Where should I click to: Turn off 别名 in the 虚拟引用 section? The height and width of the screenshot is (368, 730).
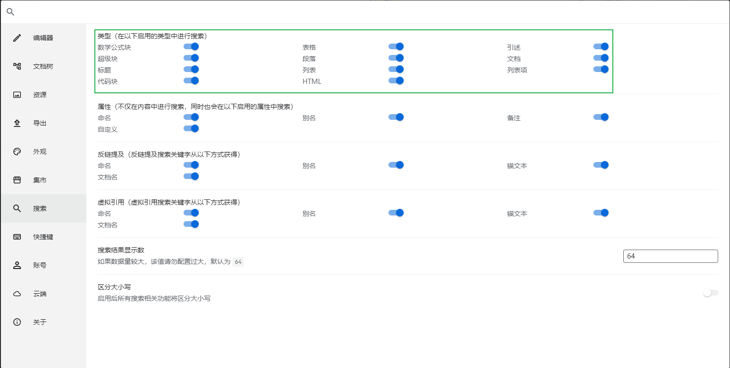click(x=396, y=213)
